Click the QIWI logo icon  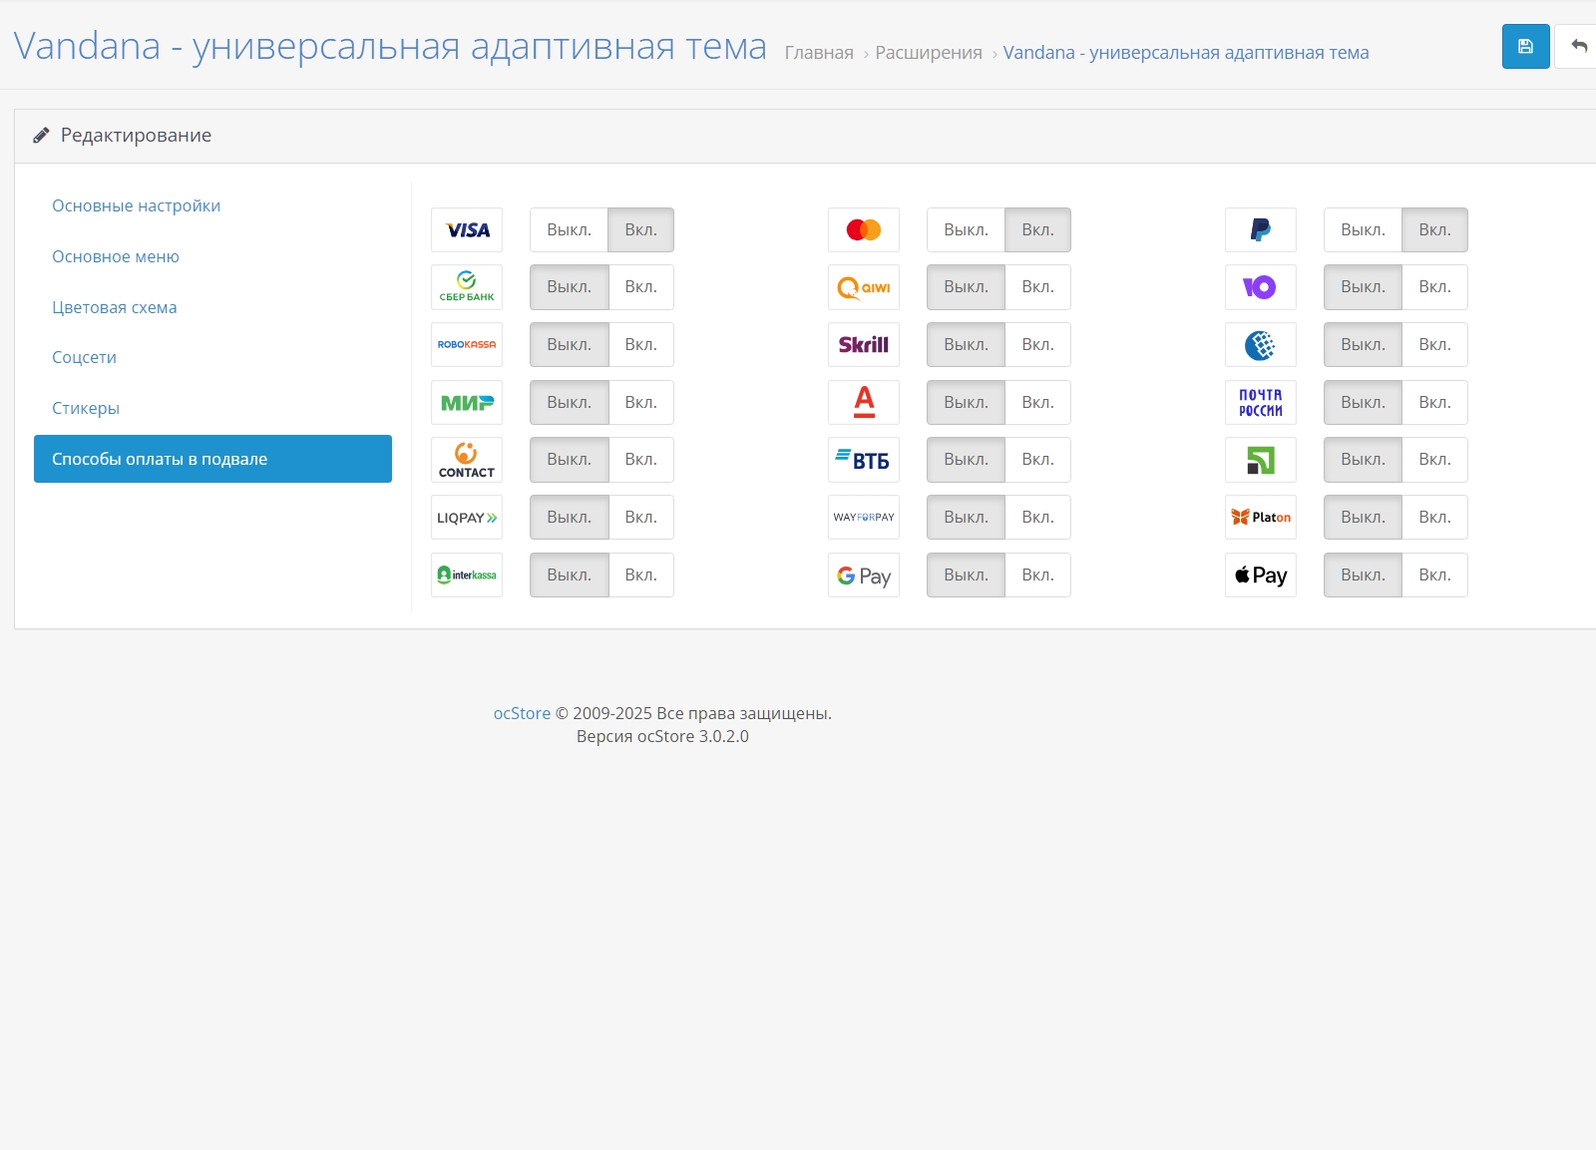click(864, 287)
